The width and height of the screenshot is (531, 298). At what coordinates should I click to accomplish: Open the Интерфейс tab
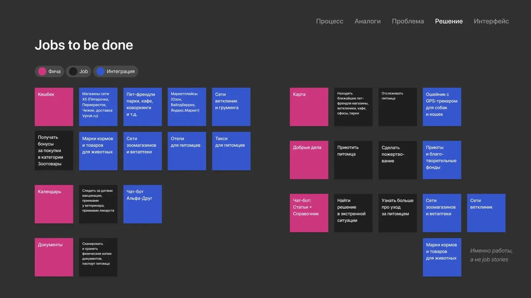click(x=491, y=21)
